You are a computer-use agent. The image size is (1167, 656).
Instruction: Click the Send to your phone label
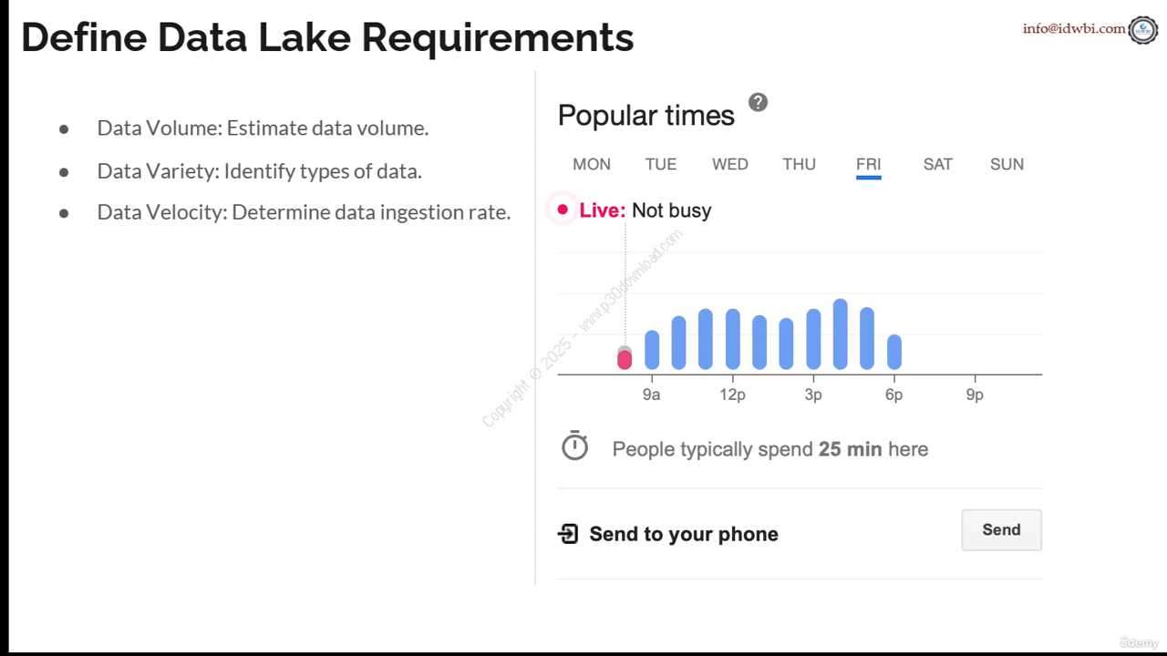pos(684,534)
